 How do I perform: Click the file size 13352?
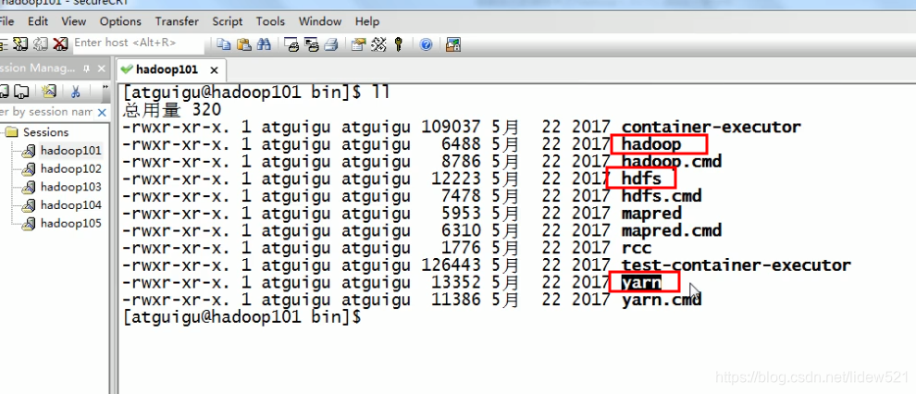click(x=455, y=282)
